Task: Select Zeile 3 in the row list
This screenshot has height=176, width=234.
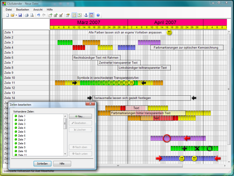Action: coord(22,124)
